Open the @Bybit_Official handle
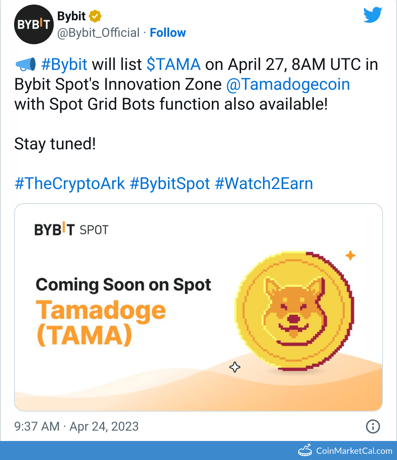Screen dimensions: 397x460 (98, 33)
